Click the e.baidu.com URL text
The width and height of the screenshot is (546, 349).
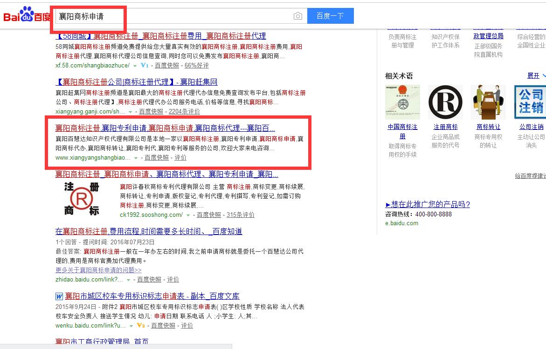[401, 223]
